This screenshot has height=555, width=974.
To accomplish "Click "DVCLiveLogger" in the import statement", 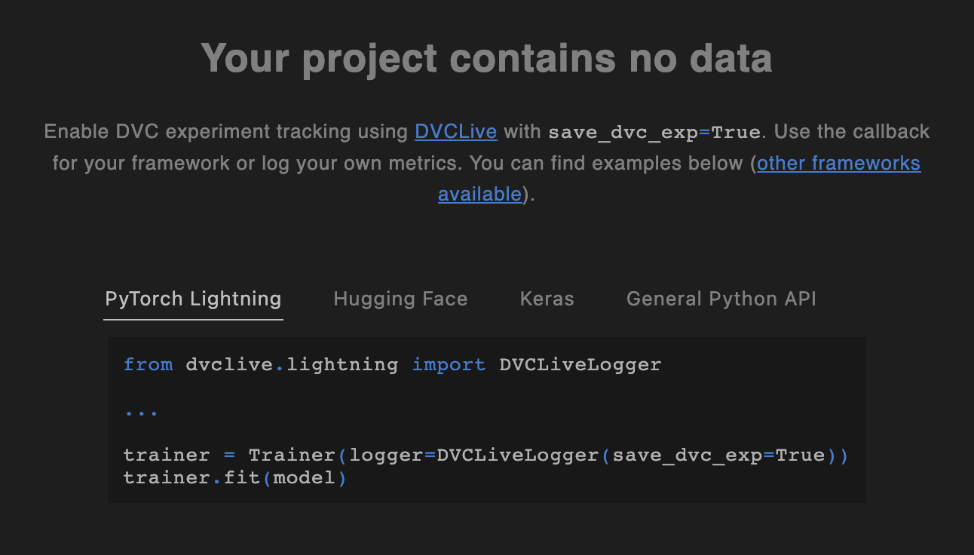I will click(580, 364).
